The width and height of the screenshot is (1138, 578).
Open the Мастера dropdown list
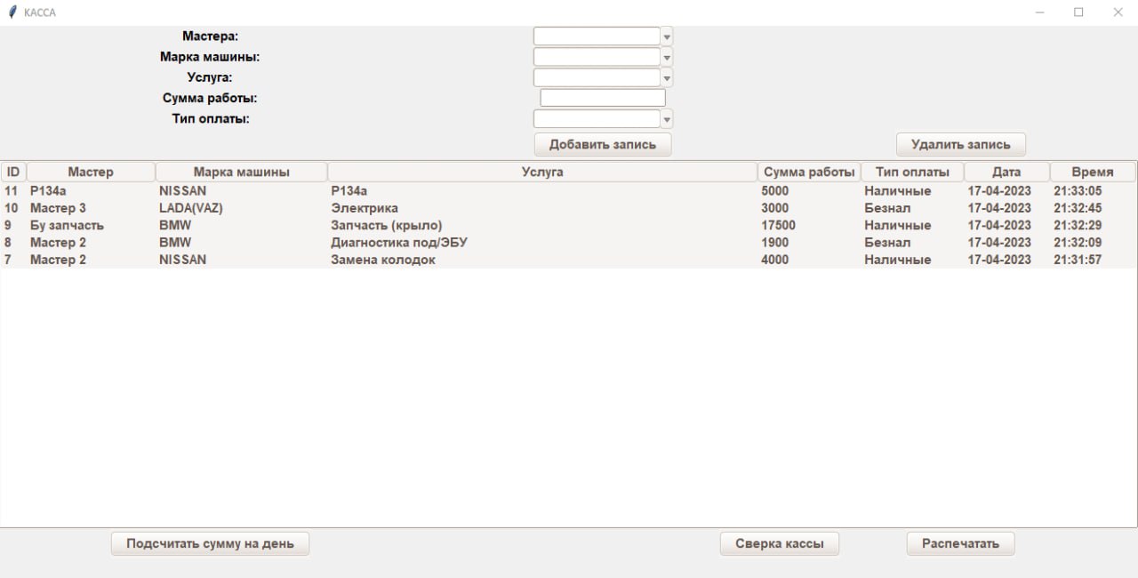click(667, 36)
